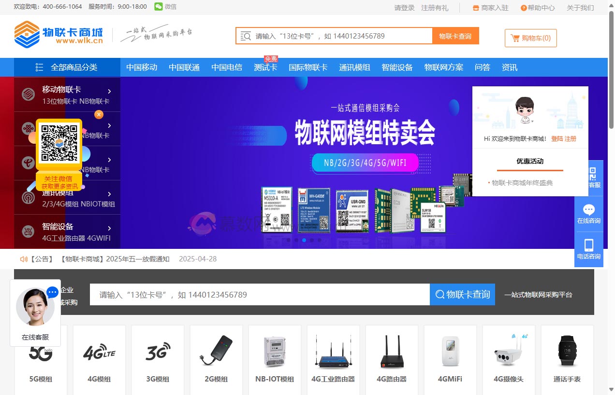Open the shopping cart 购物车(0)
Screen dimensions: 615x395
530,38
